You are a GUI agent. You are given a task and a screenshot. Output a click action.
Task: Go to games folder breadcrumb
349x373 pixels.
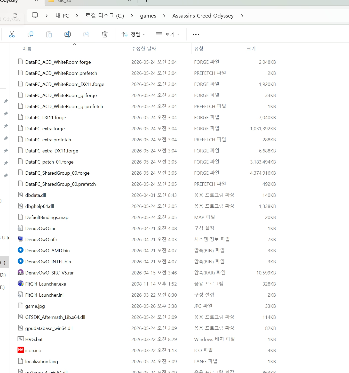click(x=148, y=16)
